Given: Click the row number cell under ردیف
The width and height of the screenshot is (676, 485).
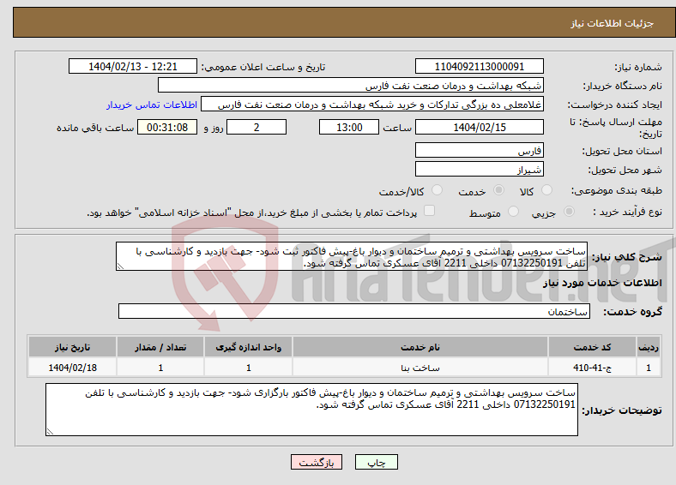Looking at the screenshot, I should 649,368.
